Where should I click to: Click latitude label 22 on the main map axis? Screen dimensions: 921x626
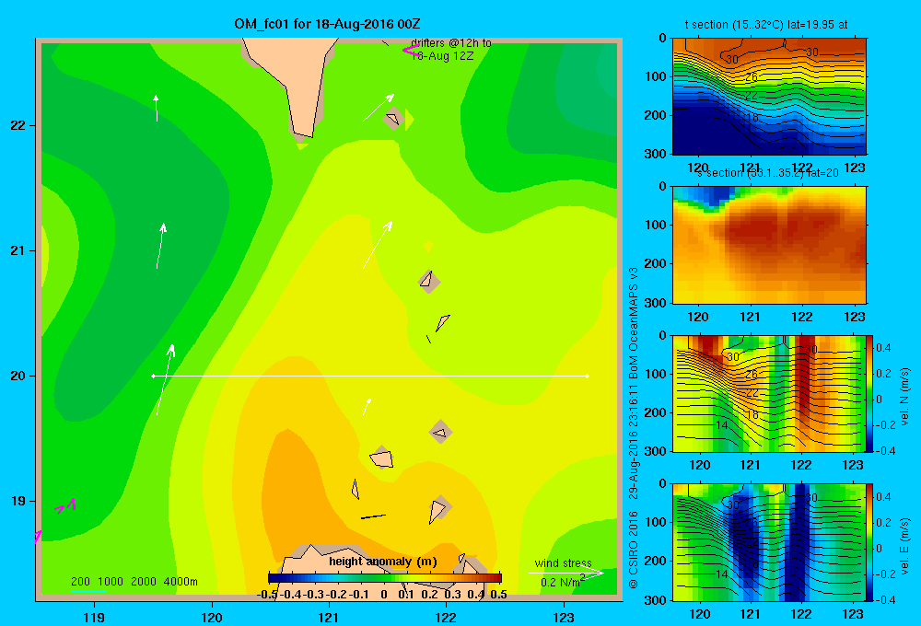18,126
